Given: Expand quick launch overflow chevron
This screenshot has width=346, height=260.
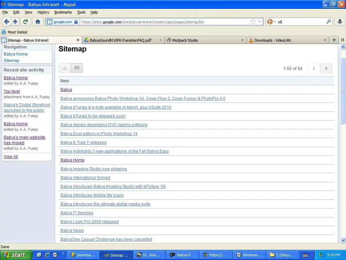Looking at the screenshot, I should tap(63, 253).
